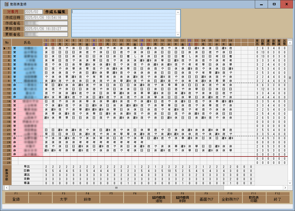The width and height of the screenshot is (295, 211).
Task: Click inside the blue-lined memo text area
Action: point(123,23)
